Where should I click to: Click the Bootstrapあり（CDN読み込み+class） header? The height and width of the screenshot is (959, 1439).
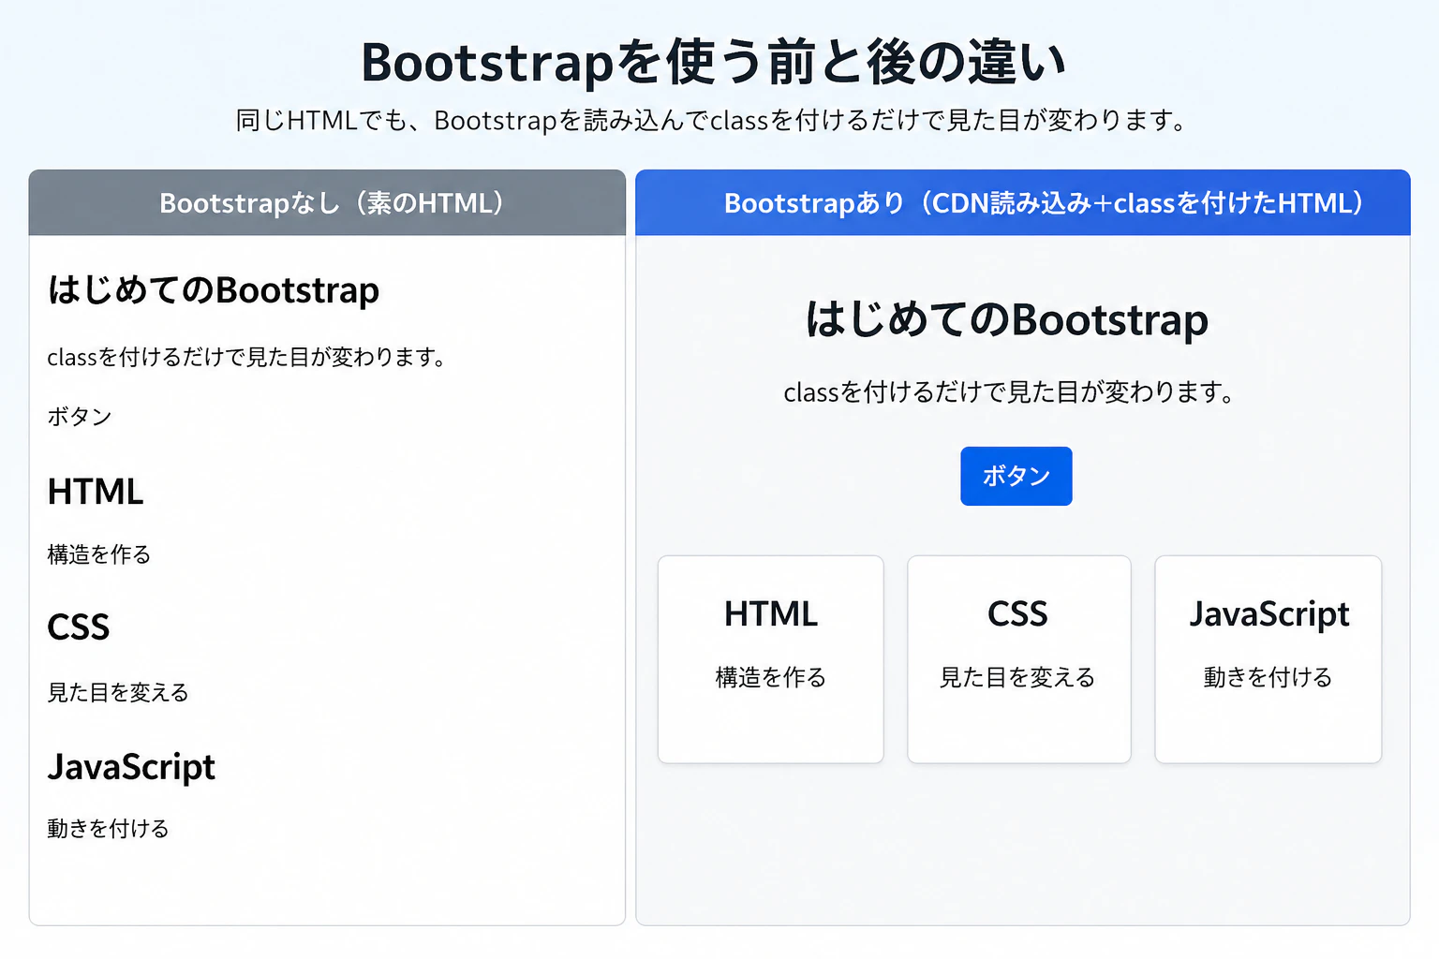pos(1022,202)
